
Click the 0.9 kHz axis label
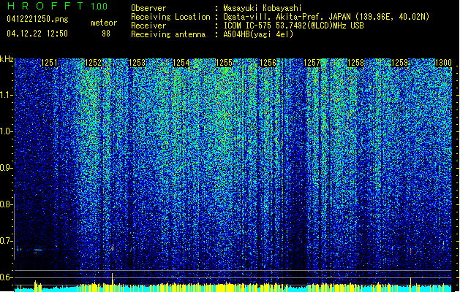pyautogui.click(x=7, y=168)
